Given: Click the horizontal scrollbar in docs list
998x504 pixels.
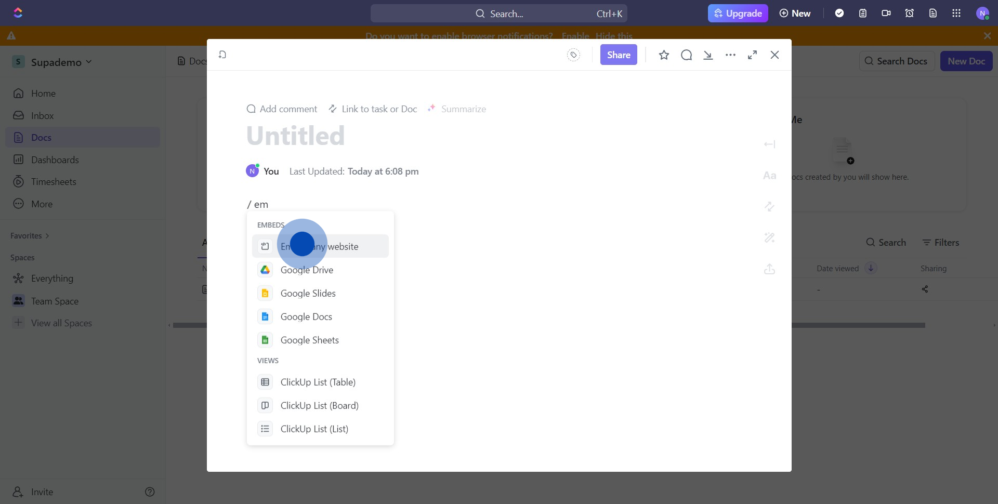Looking at the screenshot, I should click(548, 325).
